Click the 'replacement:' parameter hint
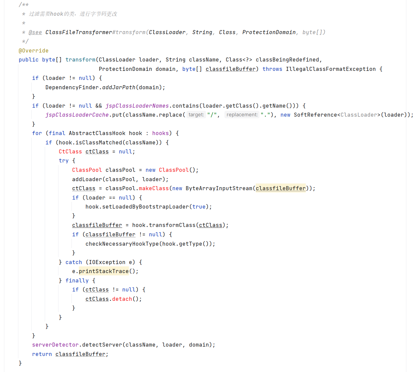This screenshot has width=418, height=372. coord(242,115)
